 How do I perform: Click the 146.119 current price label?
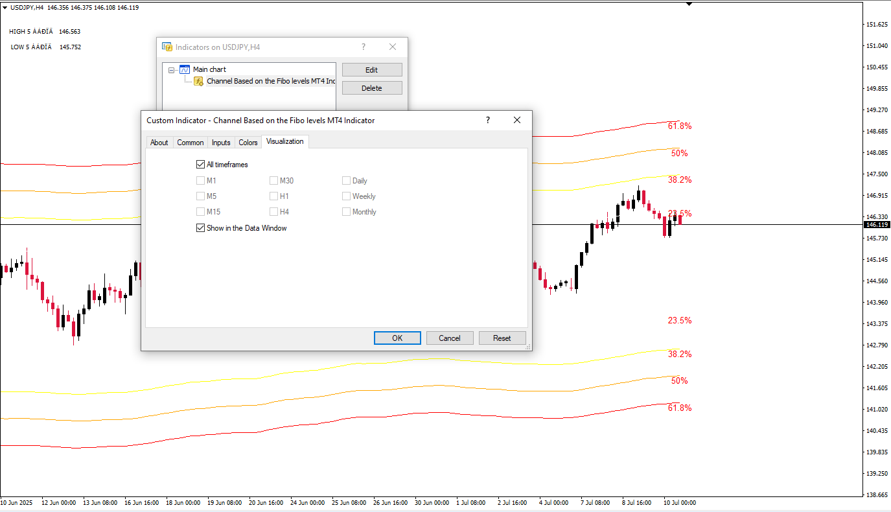(877, 225)
